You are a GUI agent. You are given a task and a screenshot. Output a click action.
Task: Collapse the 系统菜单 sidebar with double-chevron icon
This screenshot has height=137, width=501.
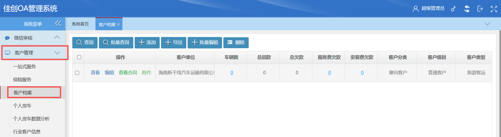pyautogui.click(x=58, y=24)
